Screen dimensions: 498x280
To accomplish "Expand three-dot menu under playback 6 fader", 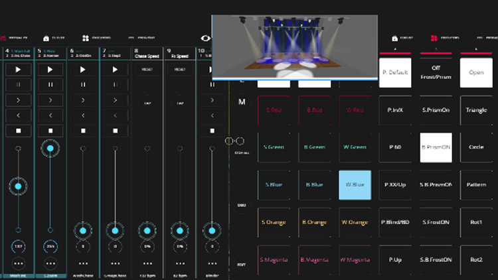I will point(82,263).
